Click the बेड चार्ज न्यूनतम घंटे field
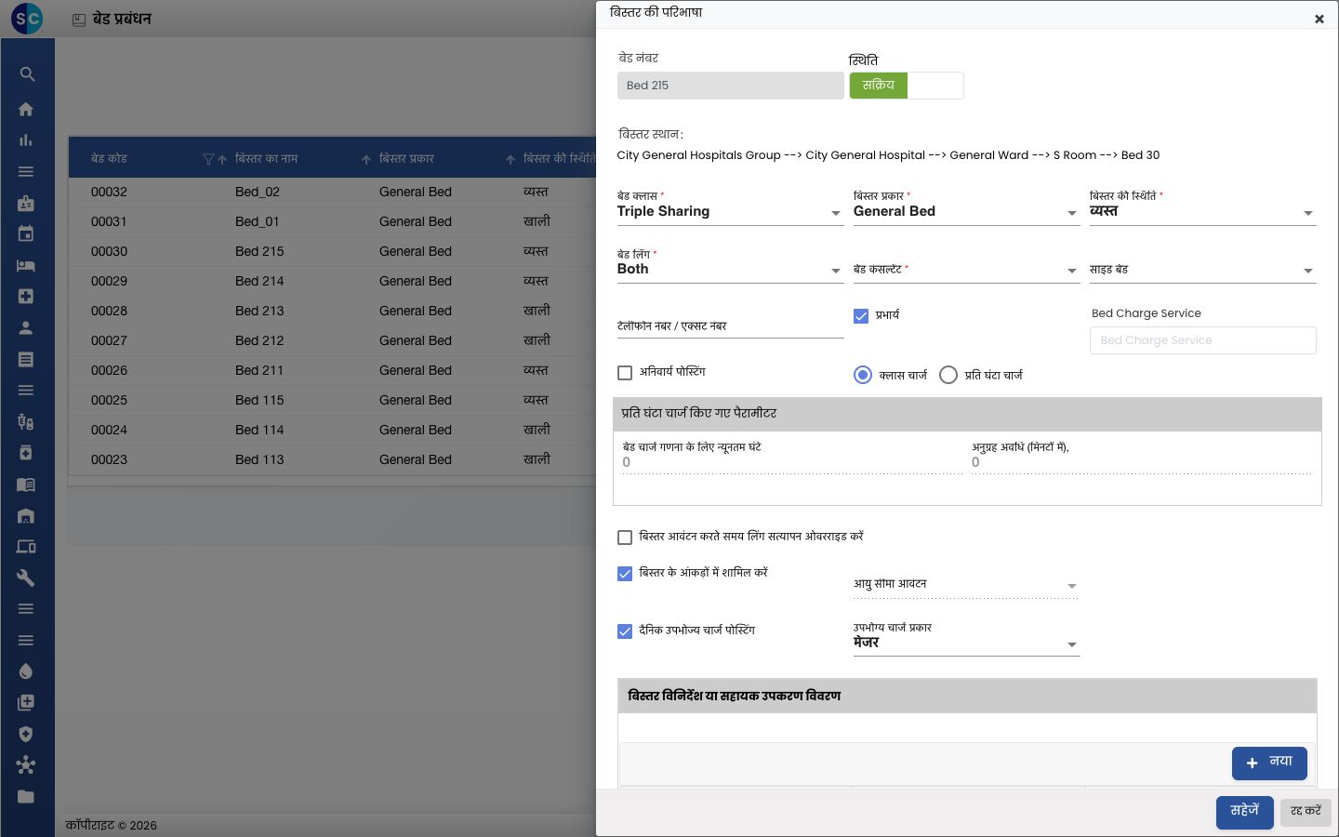Viewport: 1339px width, 837px height. [792, 462]
